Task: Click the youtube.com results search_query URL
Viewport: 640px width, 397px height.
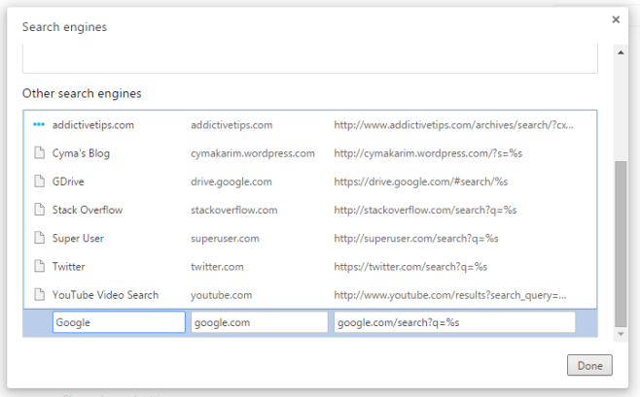Action: [450, 295]
